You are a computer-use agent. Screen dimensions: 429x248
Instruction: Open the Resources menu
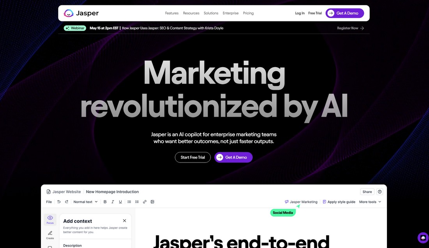pos(191,13)
